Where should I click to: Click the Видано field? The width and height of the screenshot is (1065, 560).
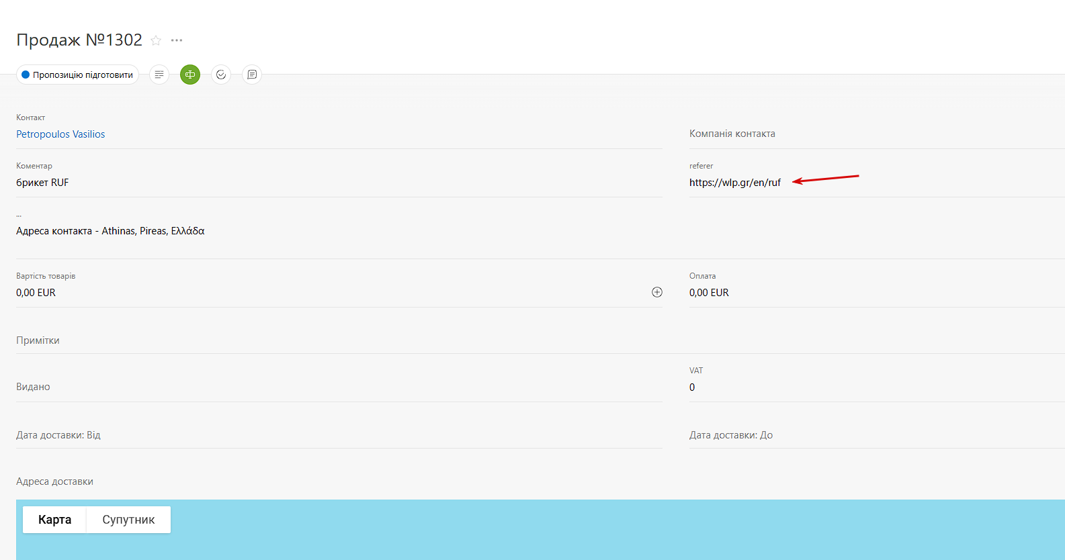tap(339, 387)
